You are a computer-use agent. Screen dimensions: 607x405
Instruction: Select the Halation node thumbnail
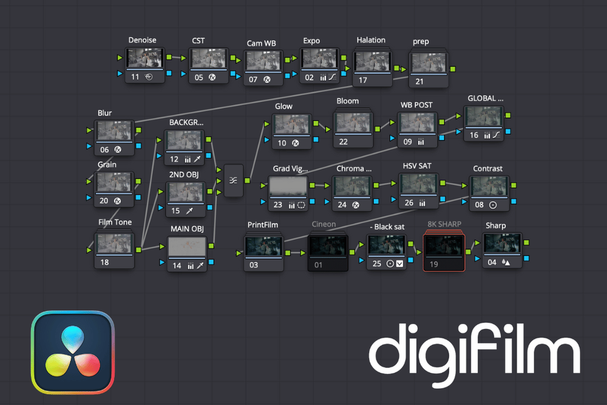pos(372,63)
